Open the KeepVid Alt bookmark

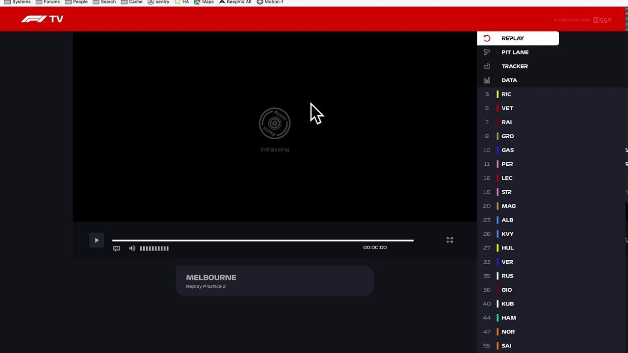click(235, 2)
